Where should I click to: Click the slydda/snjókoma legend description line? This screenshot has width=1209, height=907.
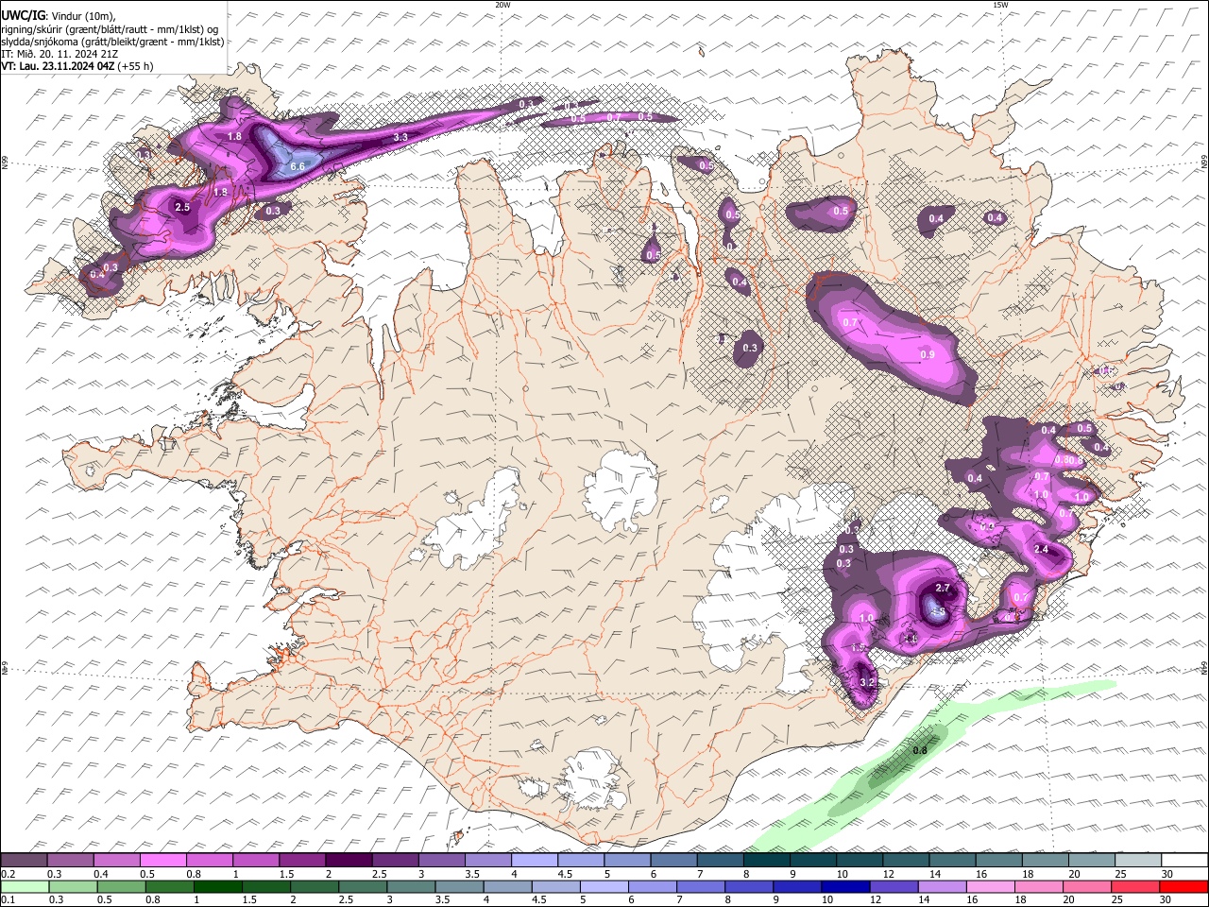tap(112, 42)
